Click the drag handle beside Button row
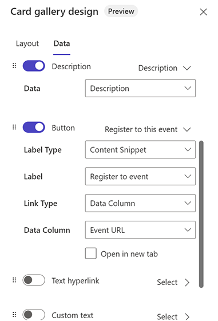The width and height of the screenshot is (218, 321). click(x=14, y=127)
